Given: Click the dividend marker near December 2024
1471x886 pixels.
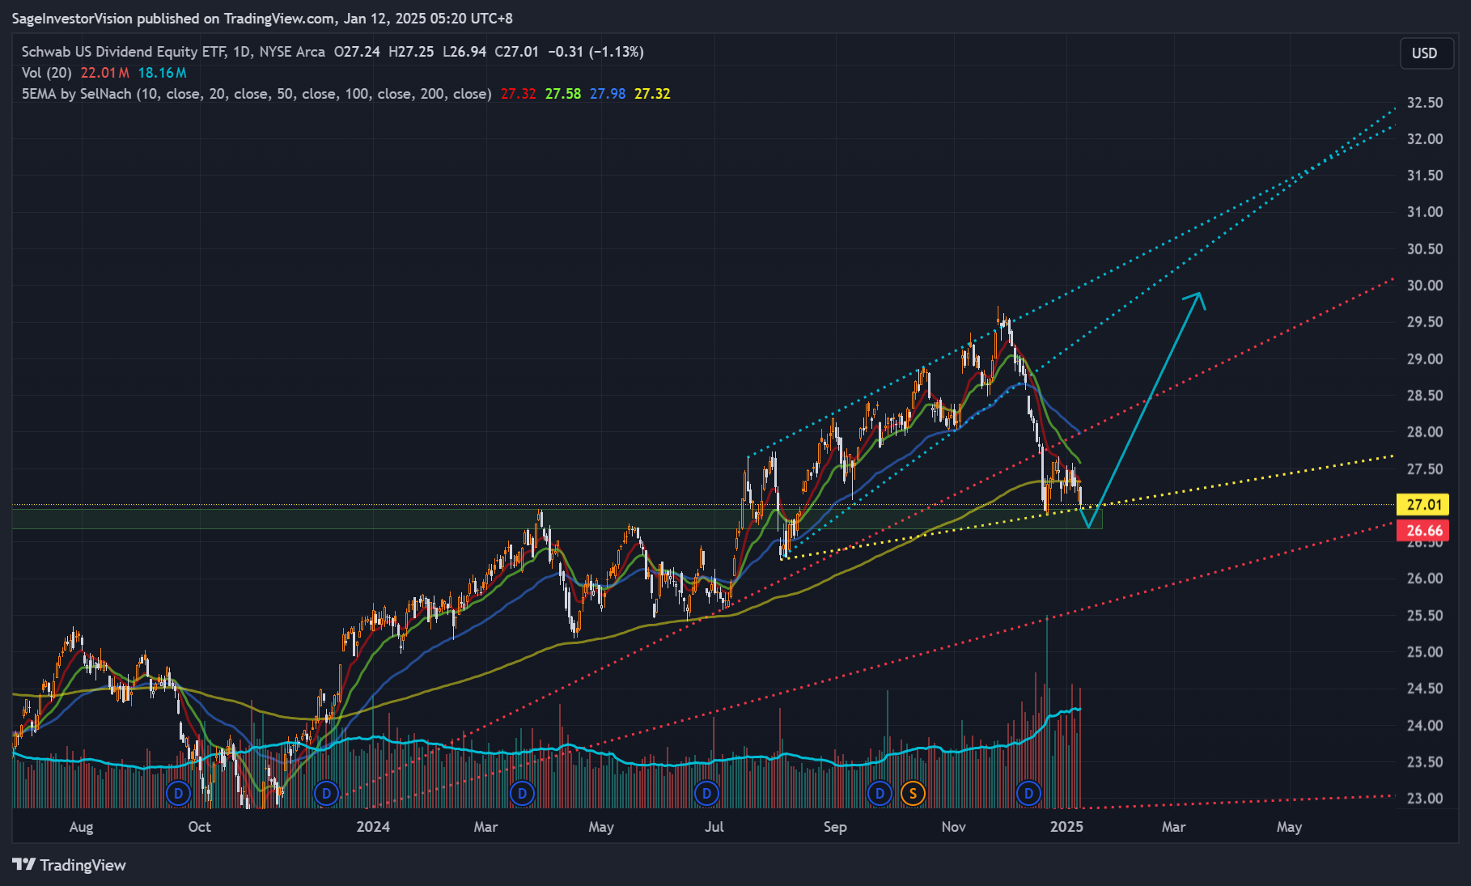Looking at the screenshot, I should coord(1028,794).
